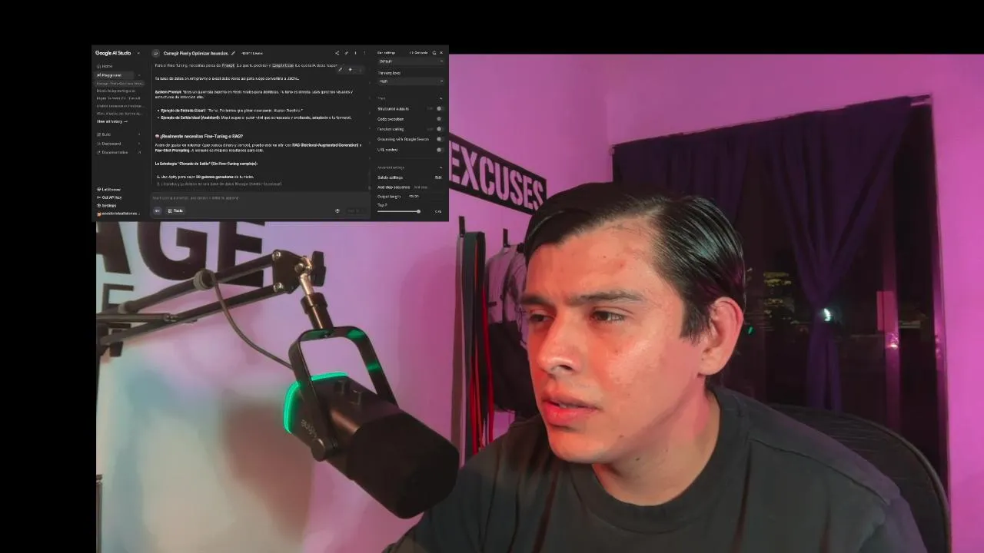Toggle Structured outputs switch

coord(440,108)
